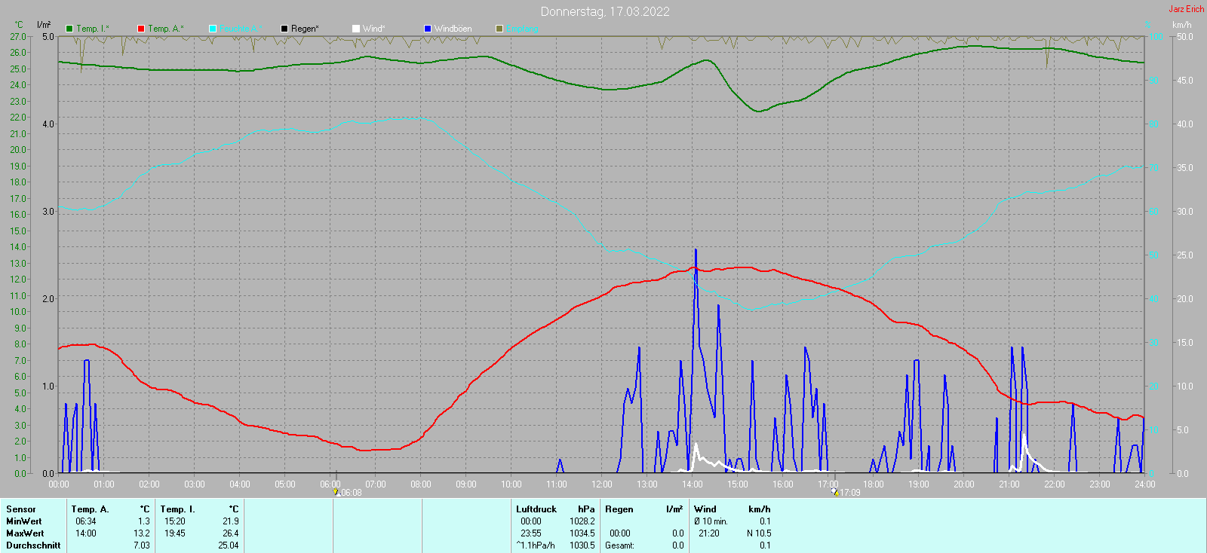1207x553 pixels.
Task: Click the "Regen" header in the table
Action: tap(619, 509)
